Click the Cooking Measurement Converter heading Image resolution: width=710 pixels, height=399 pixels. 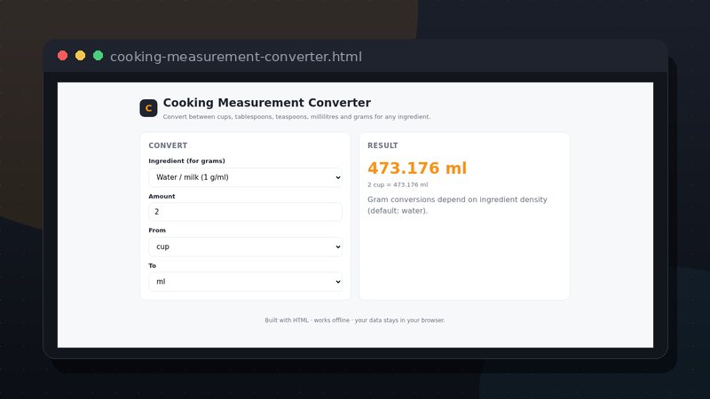tap(267, 103)
